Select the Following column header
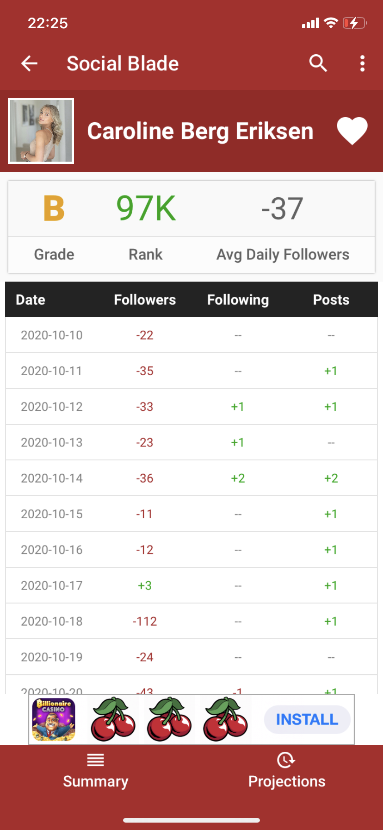383x830 pixels. [238, 300]
